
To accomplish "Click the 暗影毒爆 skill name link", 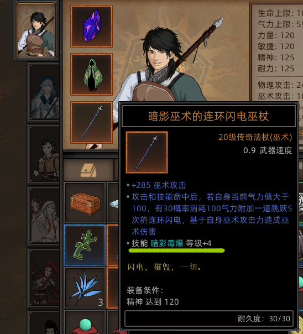I will tap(167, 243).
